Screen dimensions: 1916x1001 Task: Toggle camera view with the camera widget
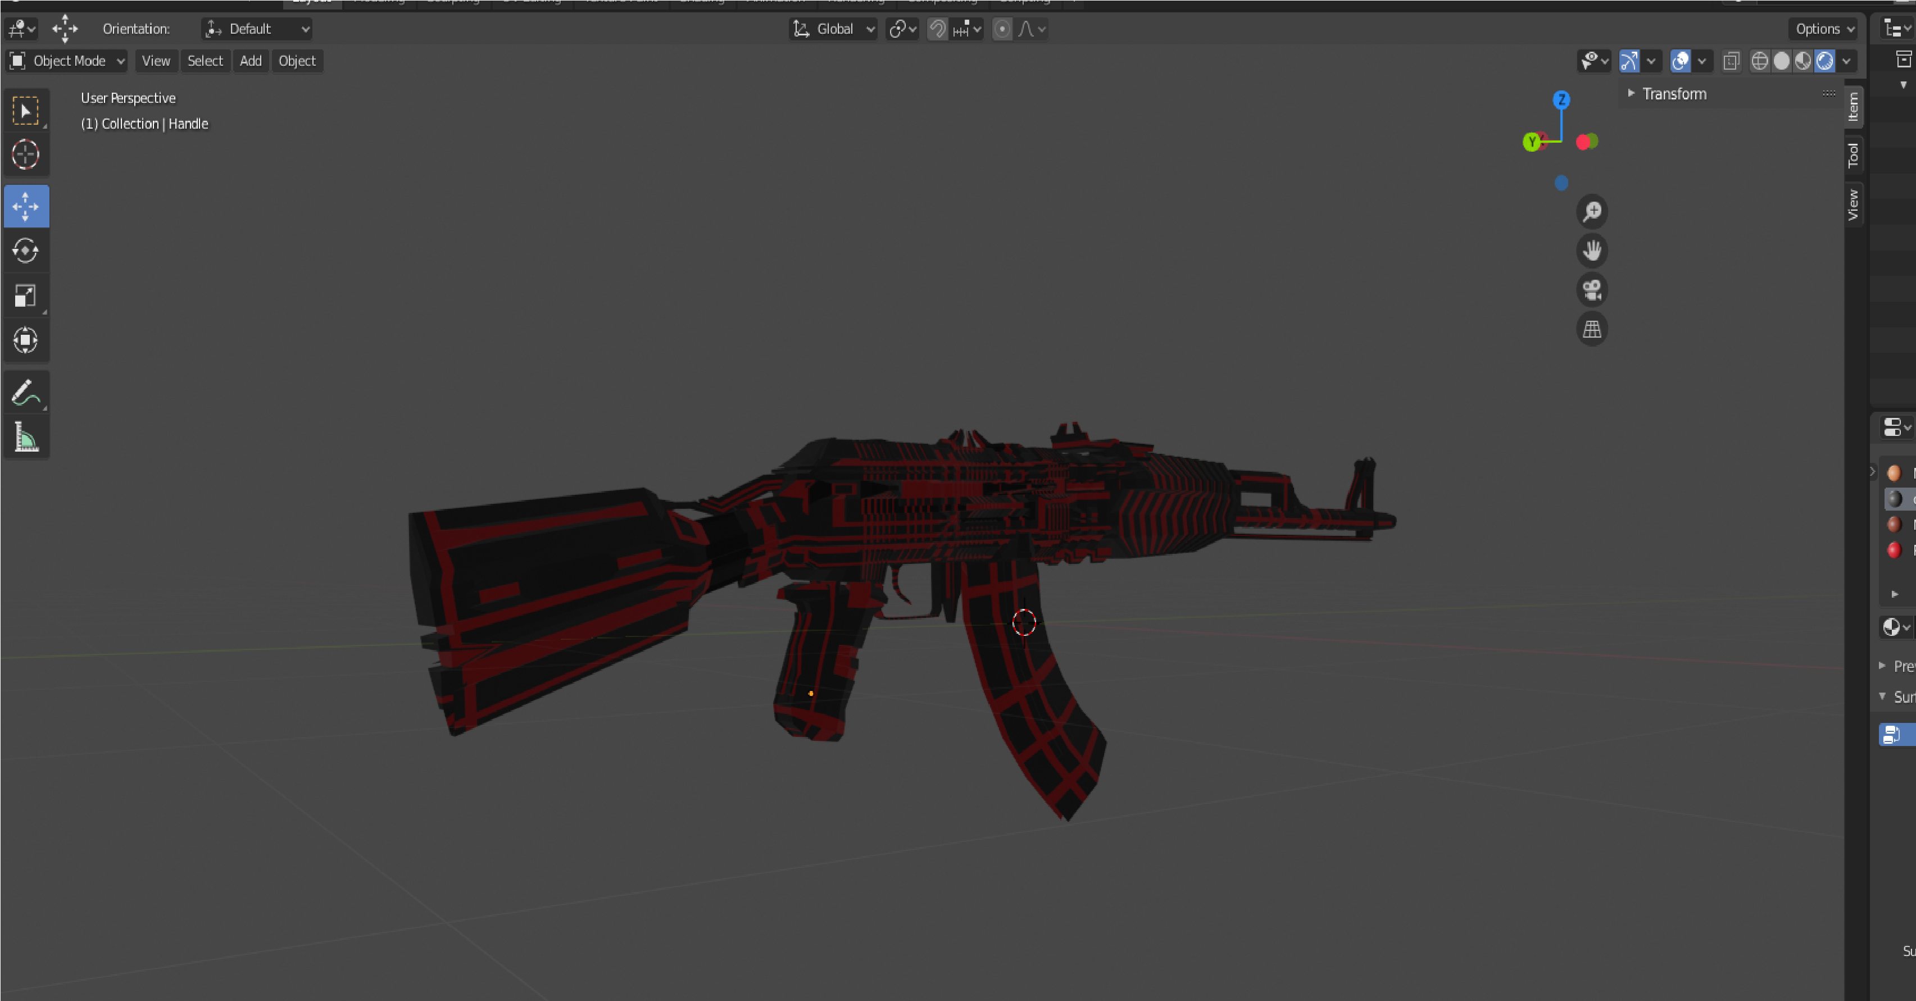coord(1592,290)
